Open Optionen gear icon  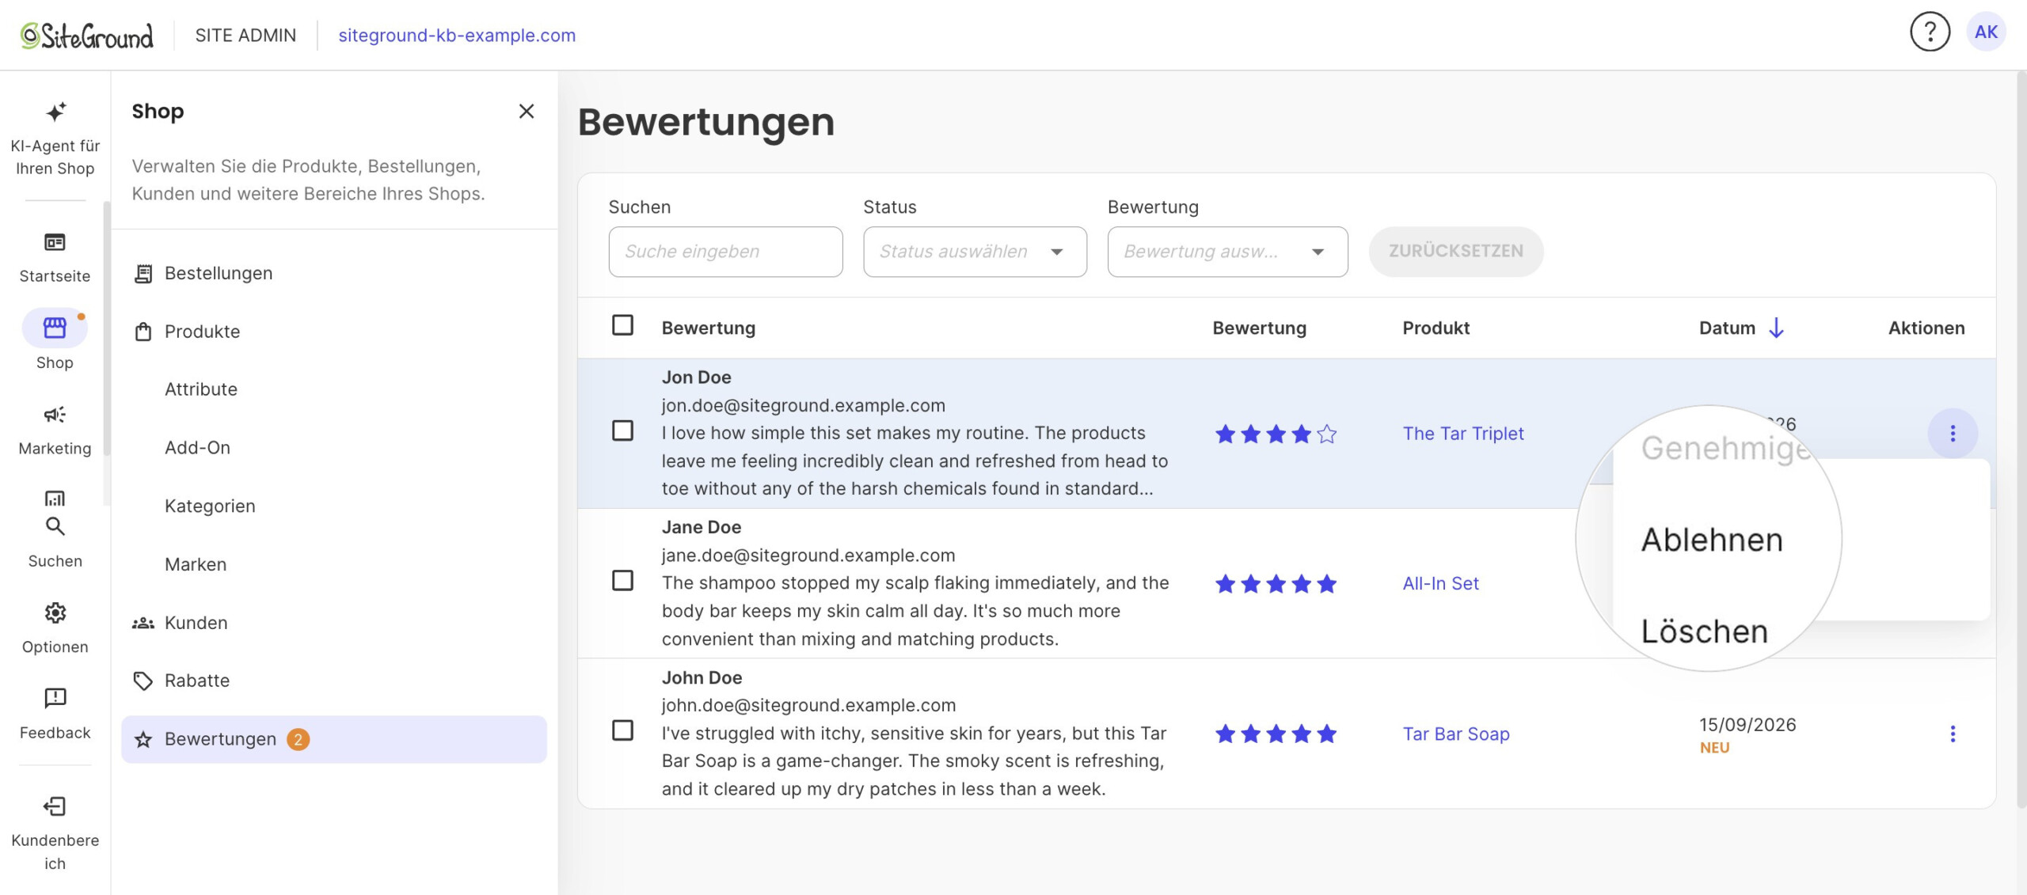coord(55,612)
